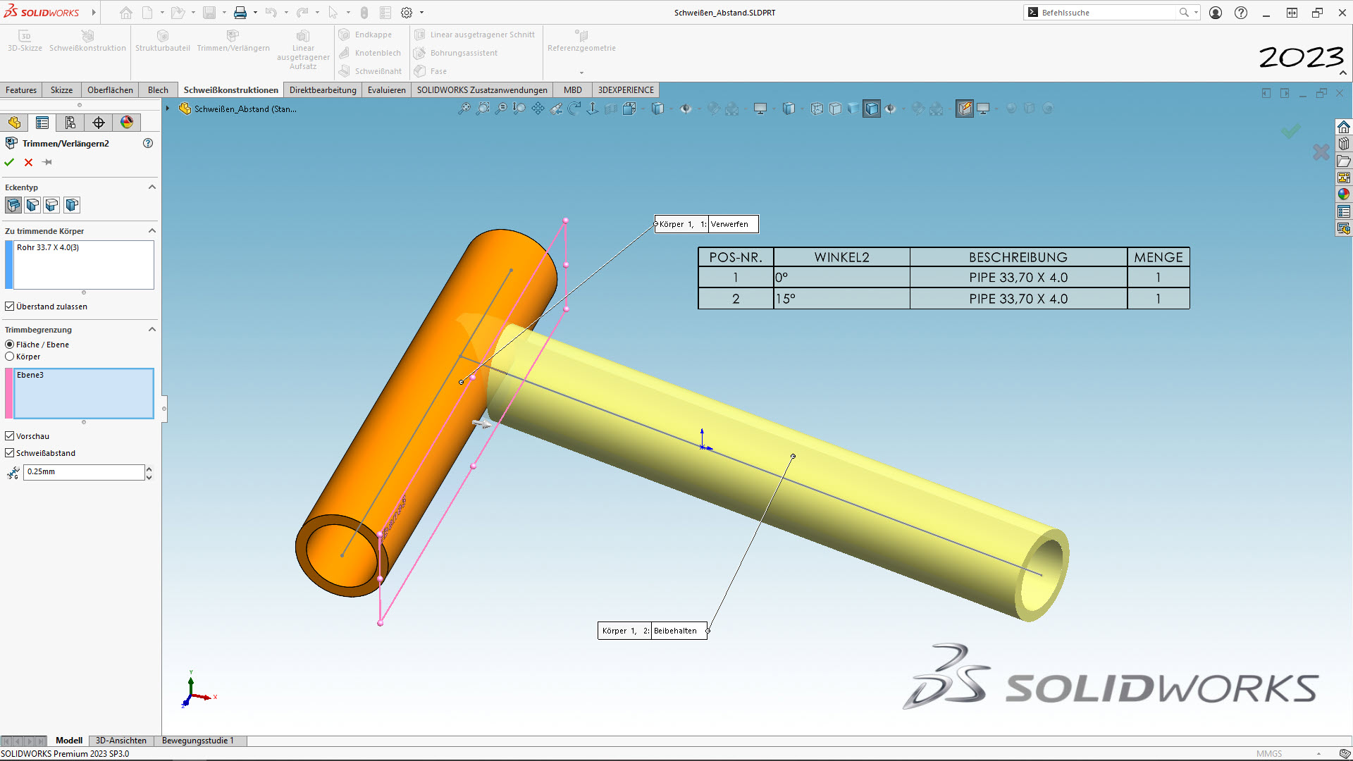Select Ebene3 in the trim boundary box

click(30, 375)
